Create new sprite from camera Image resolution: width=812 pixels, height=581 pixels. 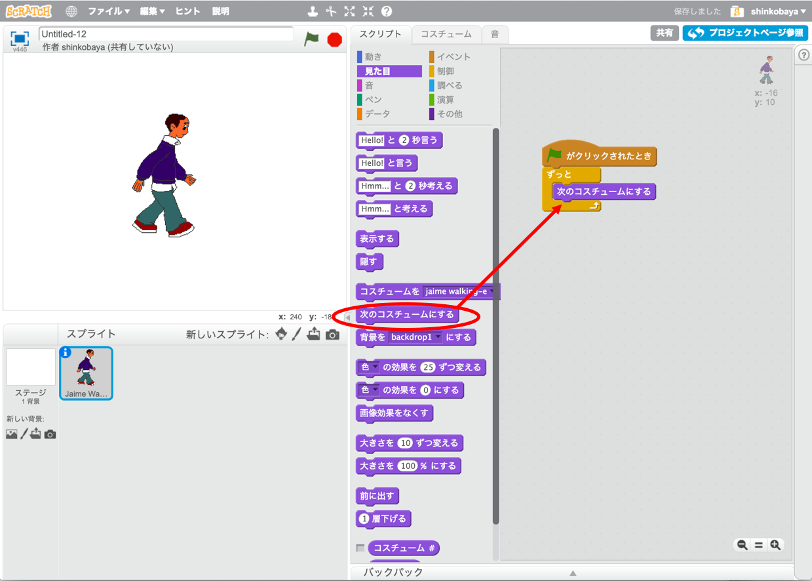(333, 334)
